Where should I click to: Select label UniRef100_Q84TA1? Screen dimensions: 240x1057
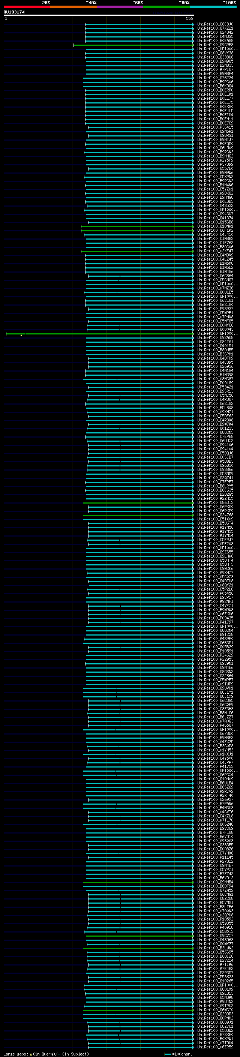[215, 341]
